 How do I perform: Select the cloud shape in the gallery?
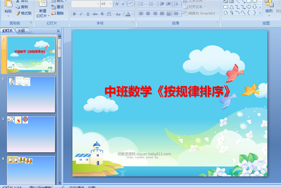(226, 13)
